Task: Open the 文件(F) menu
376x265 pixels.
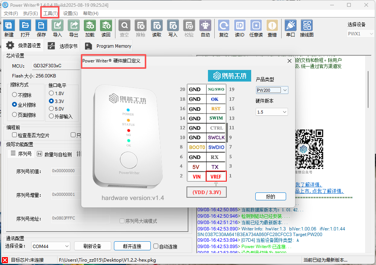Action: (x=11, y=14)
